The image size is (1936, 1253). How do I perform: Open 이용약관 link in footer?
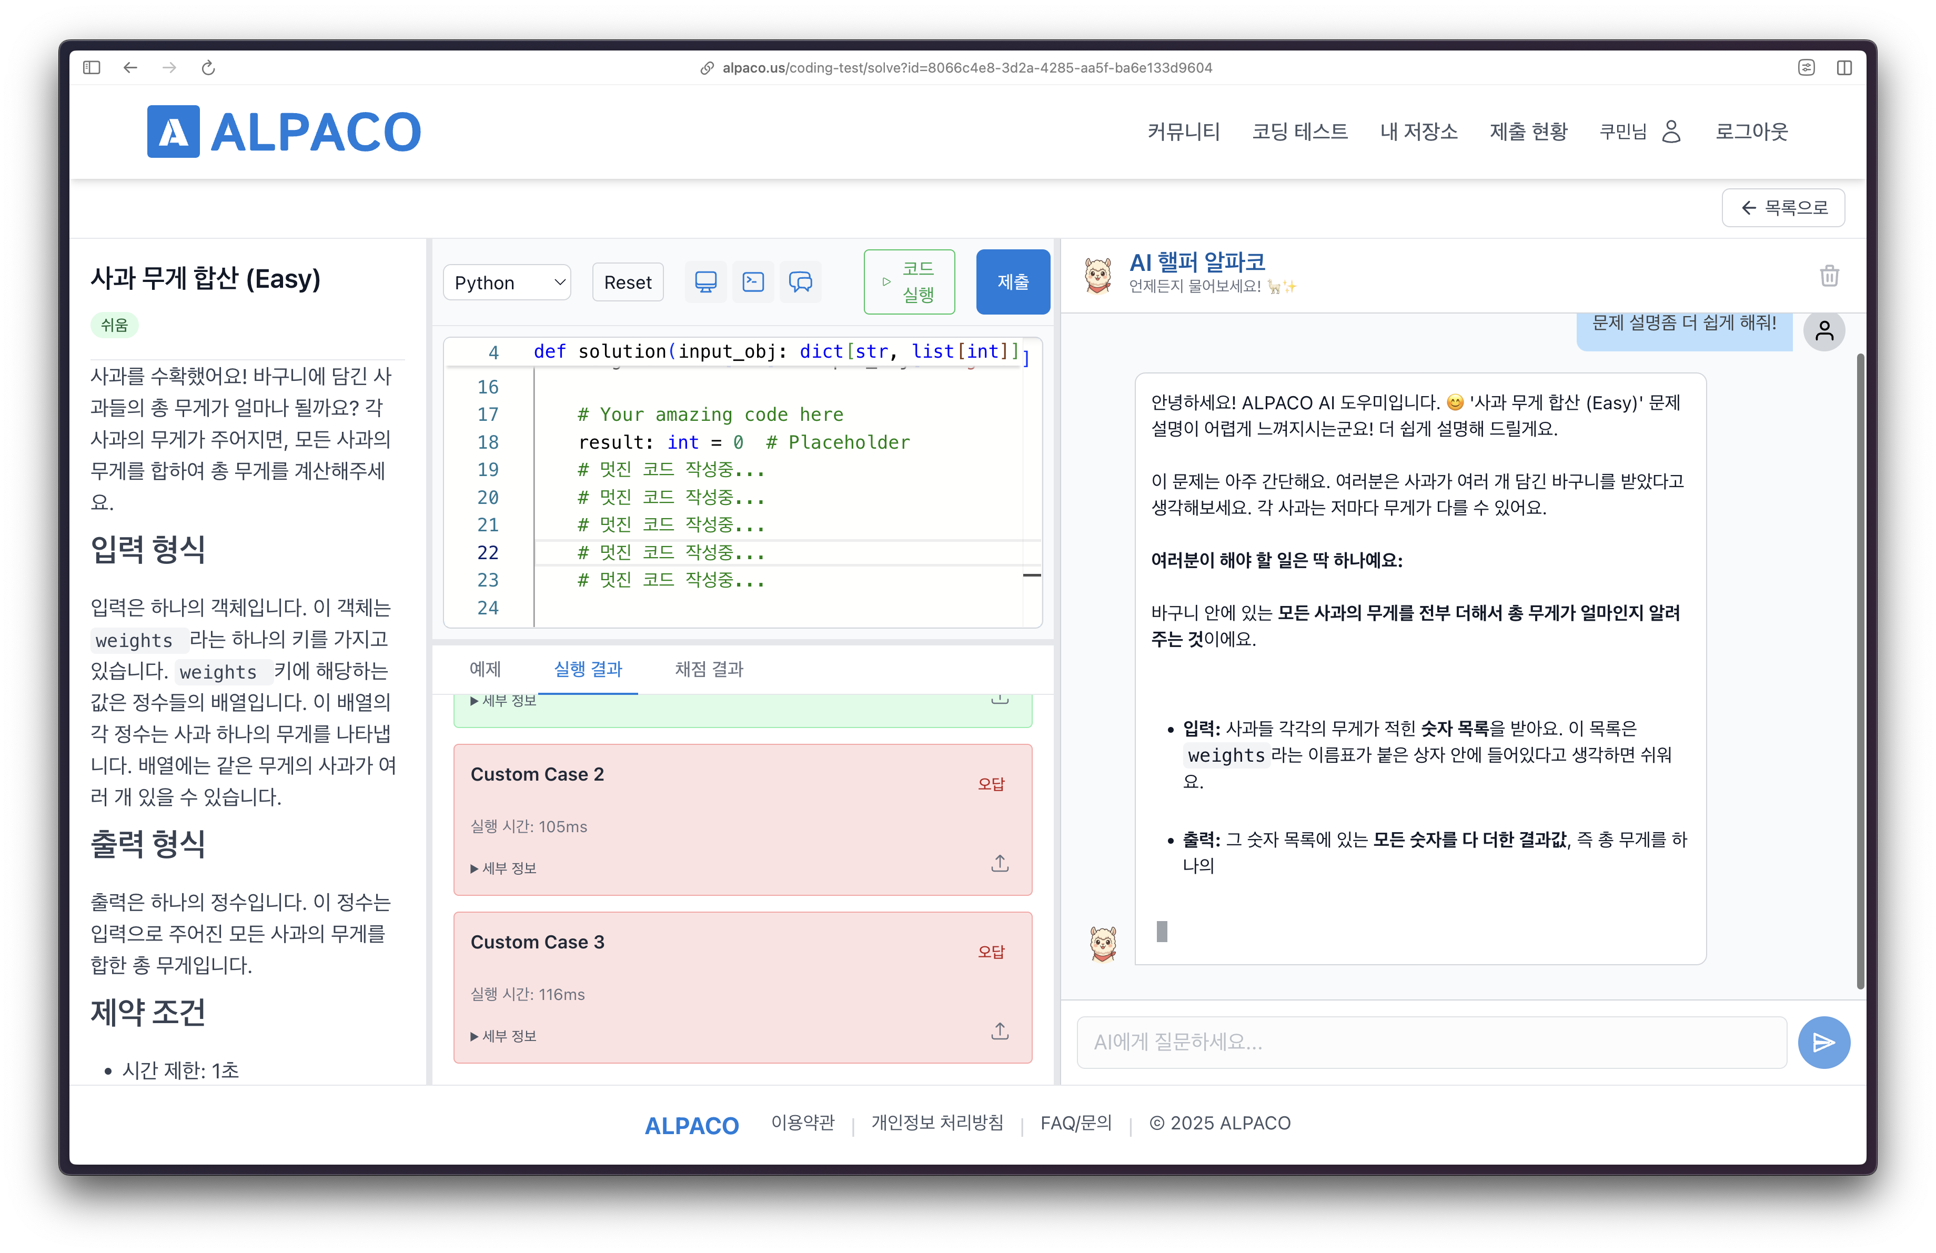803,1123
